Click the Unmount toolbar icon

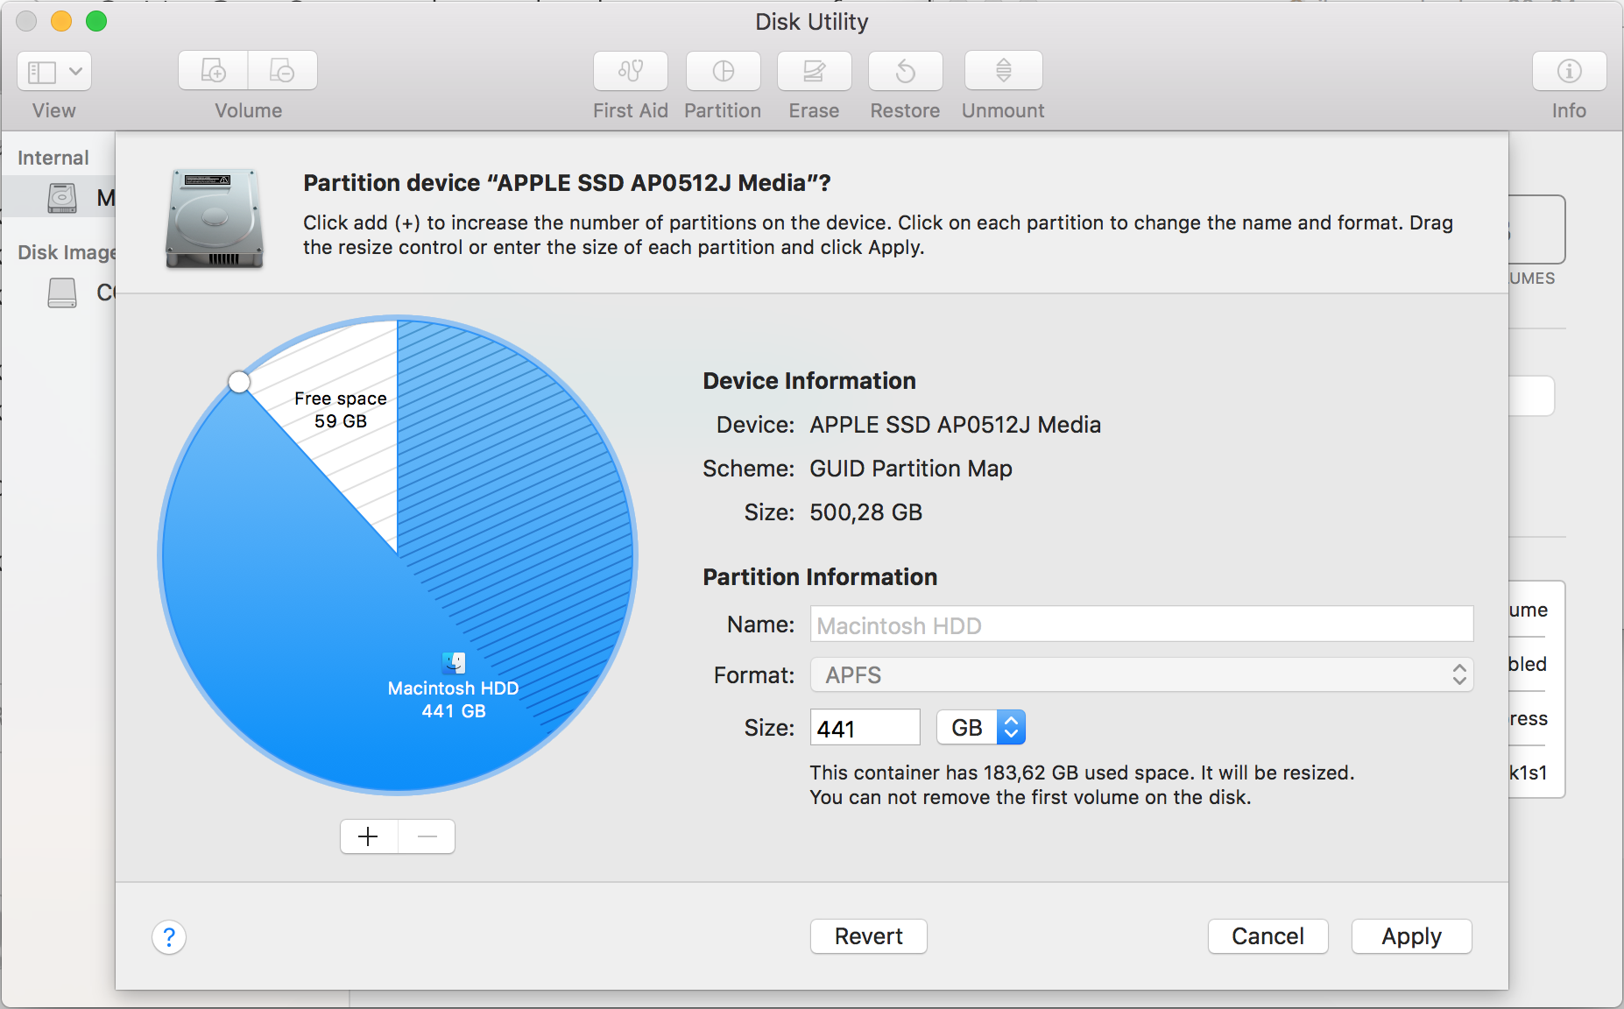1004,71
